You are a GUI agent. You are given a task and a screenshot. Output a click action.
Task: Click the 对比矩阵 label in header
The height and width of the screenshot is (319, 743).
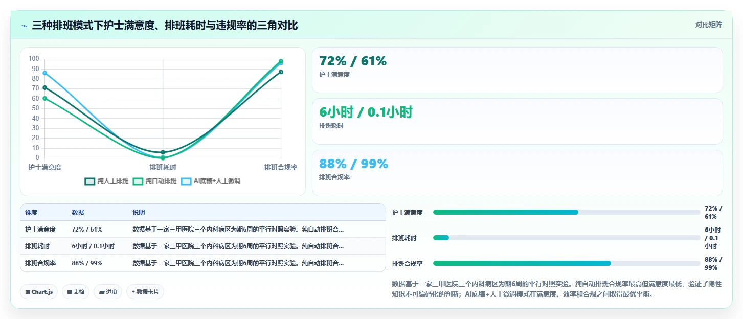708,25
